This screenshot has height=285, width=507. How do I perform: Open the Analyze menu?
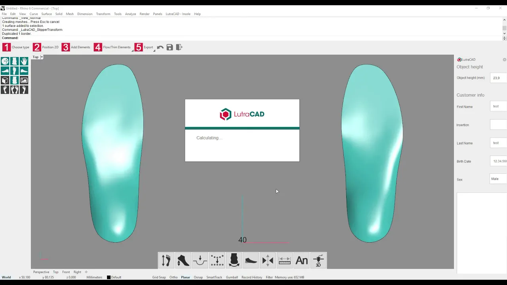click(130, 14)
